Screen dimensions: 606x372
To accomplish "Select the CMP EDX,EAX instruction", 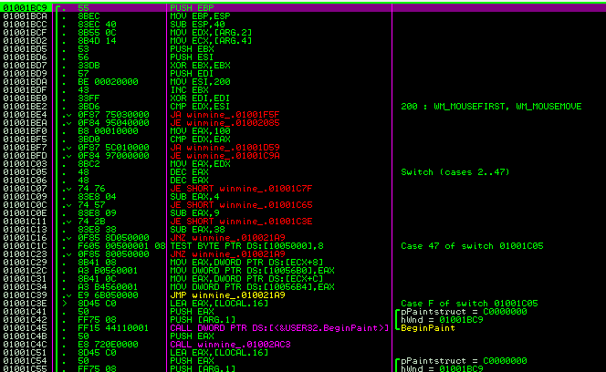I will (x=200, y=139).
